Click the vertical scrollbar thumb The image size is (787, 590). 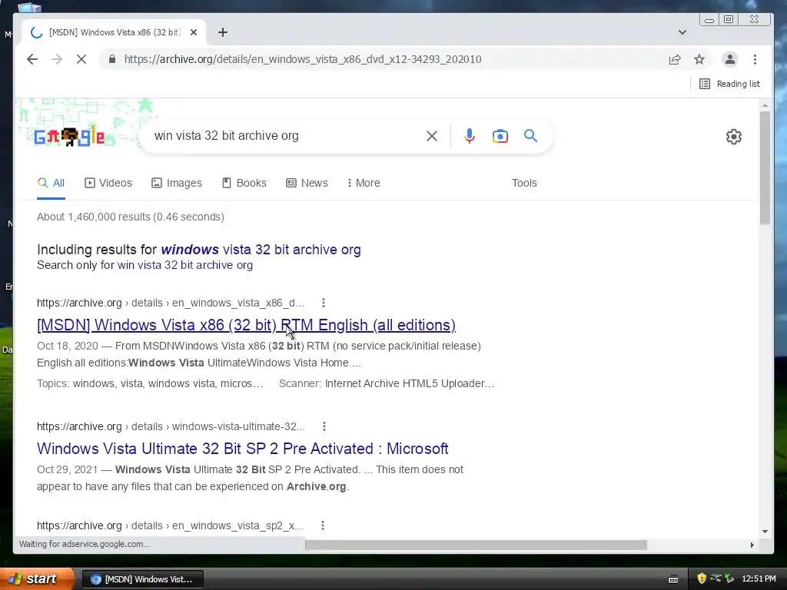(765, 167)
